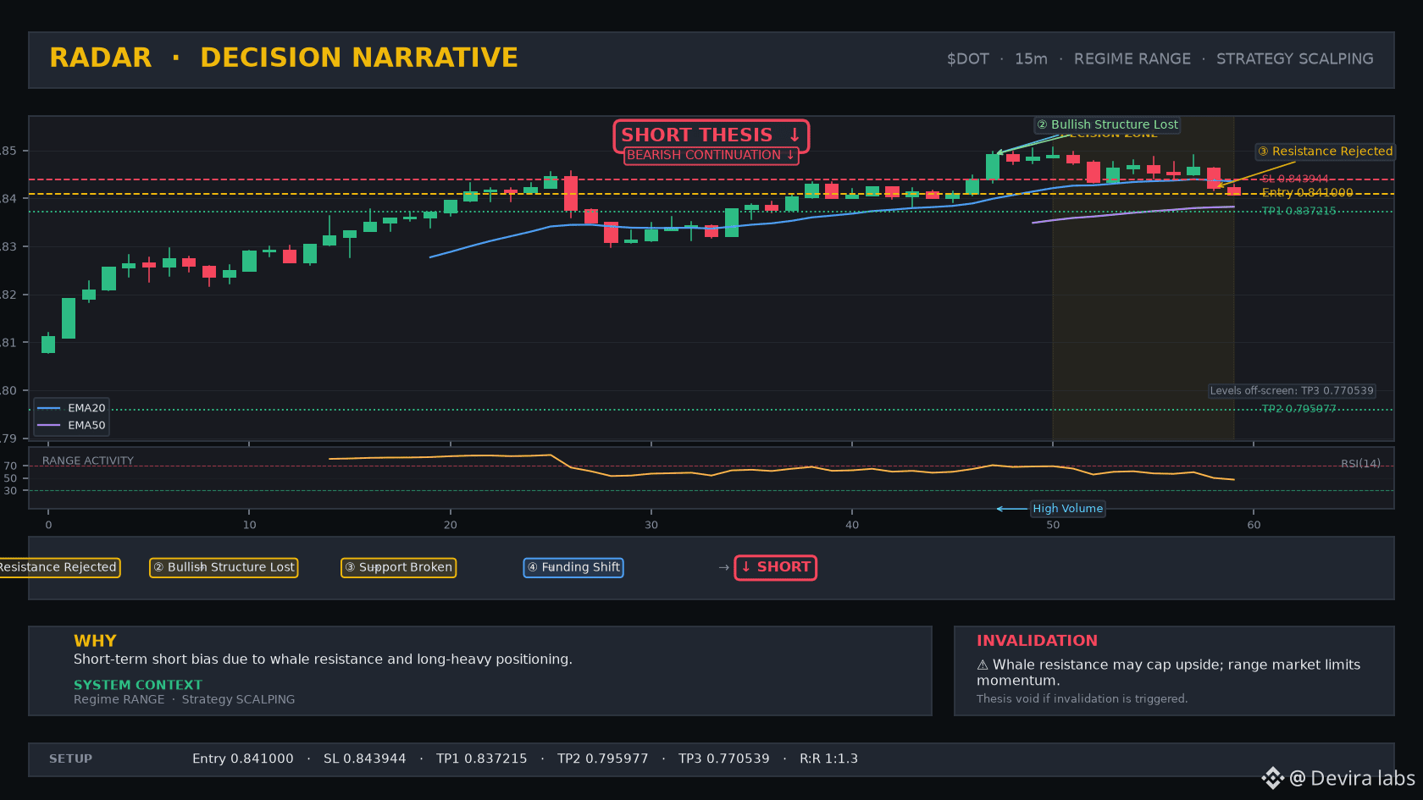Click the TP2 0.795977 chart level label
The width and height of the screenshot is (1423, 800).
[x=1298, y=409]
